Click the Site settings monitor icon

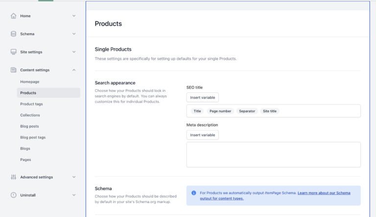point(13,52)
